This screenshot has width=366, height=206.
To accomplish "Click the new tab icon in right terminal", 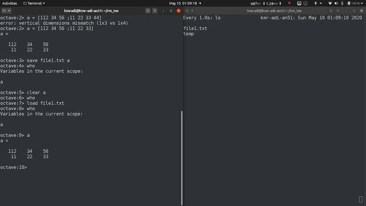I will point(187,11).
